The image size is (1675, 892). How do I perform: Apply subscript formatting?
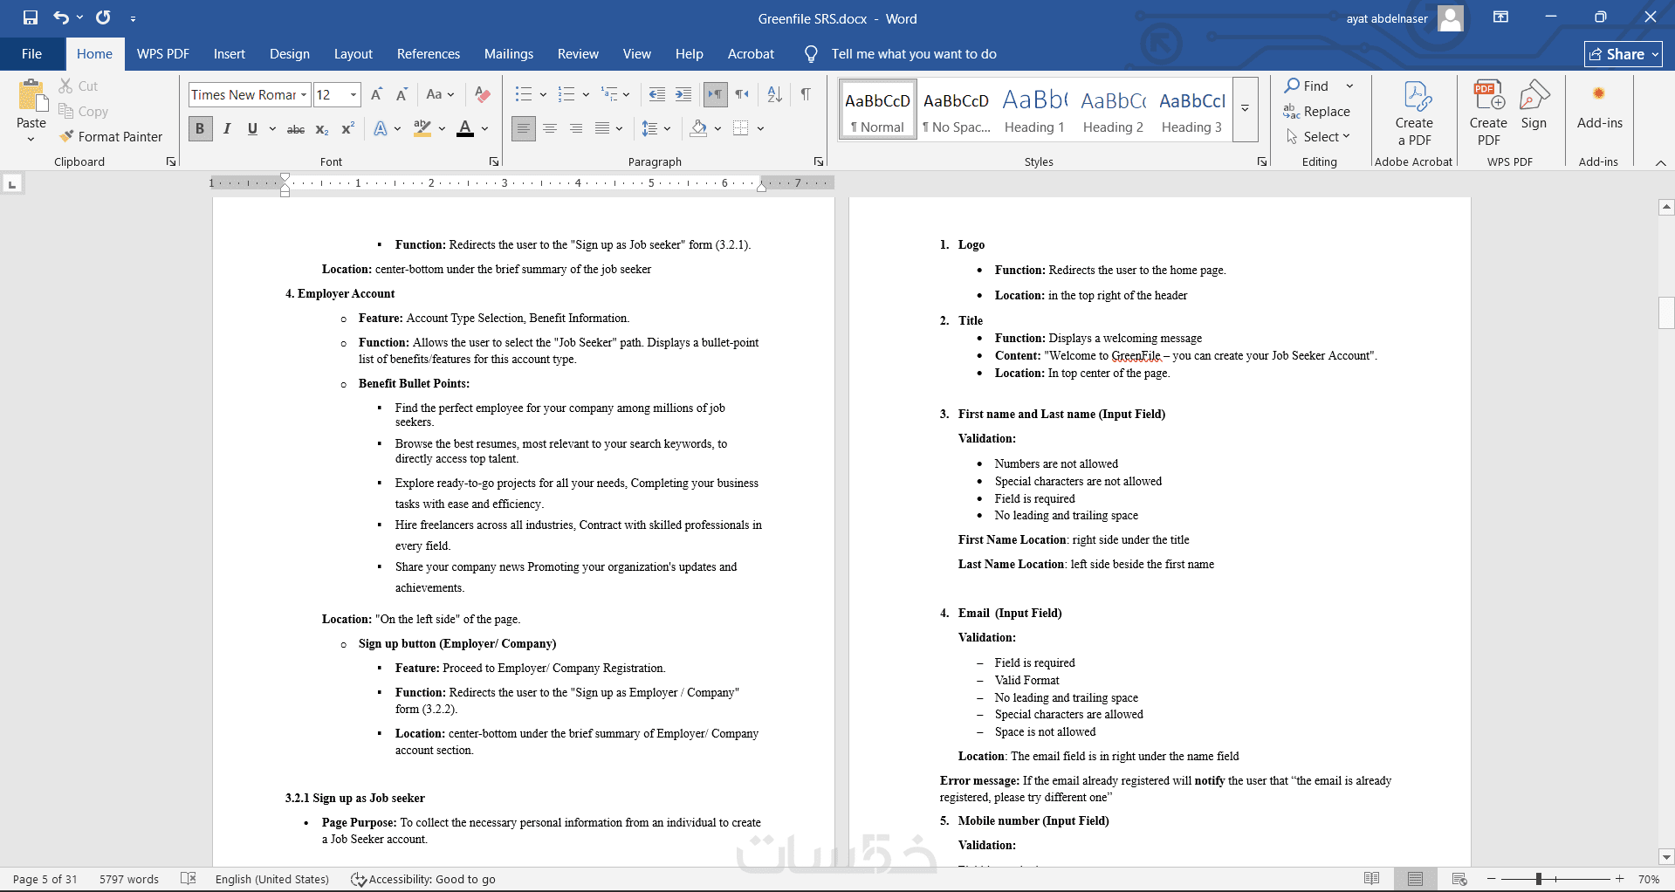click(x=322, y=129)
